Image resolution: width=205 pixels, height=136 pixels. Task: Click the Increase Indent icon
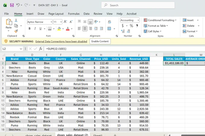[102, 28]
